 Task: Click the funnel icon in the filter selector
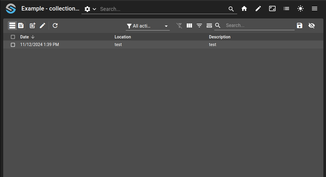(x=129, y=26)
